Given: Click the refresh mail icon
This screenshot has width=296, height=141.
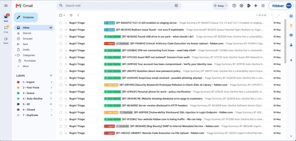Looking at the screenshot, I should pyautogui.click(x=71, y=15).
